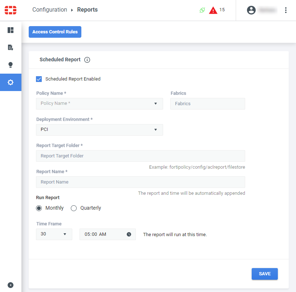Click the Fortinet logo icon

click(11, 10)
